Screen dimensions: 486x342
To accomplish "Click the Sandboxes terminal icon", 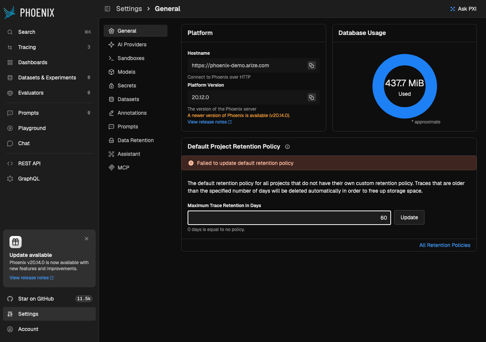I will pyautogui.click(x=111, y=58).
